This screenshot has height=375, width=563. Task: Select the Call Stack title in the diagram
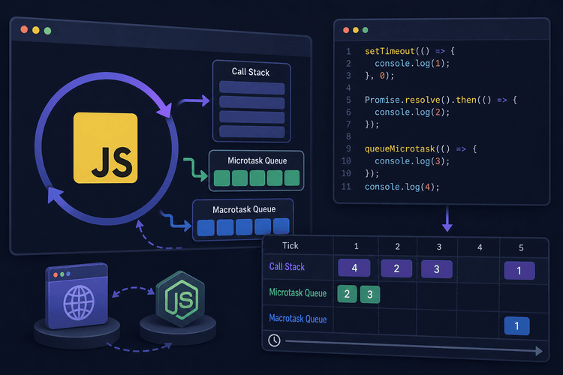tap(251, 72)
